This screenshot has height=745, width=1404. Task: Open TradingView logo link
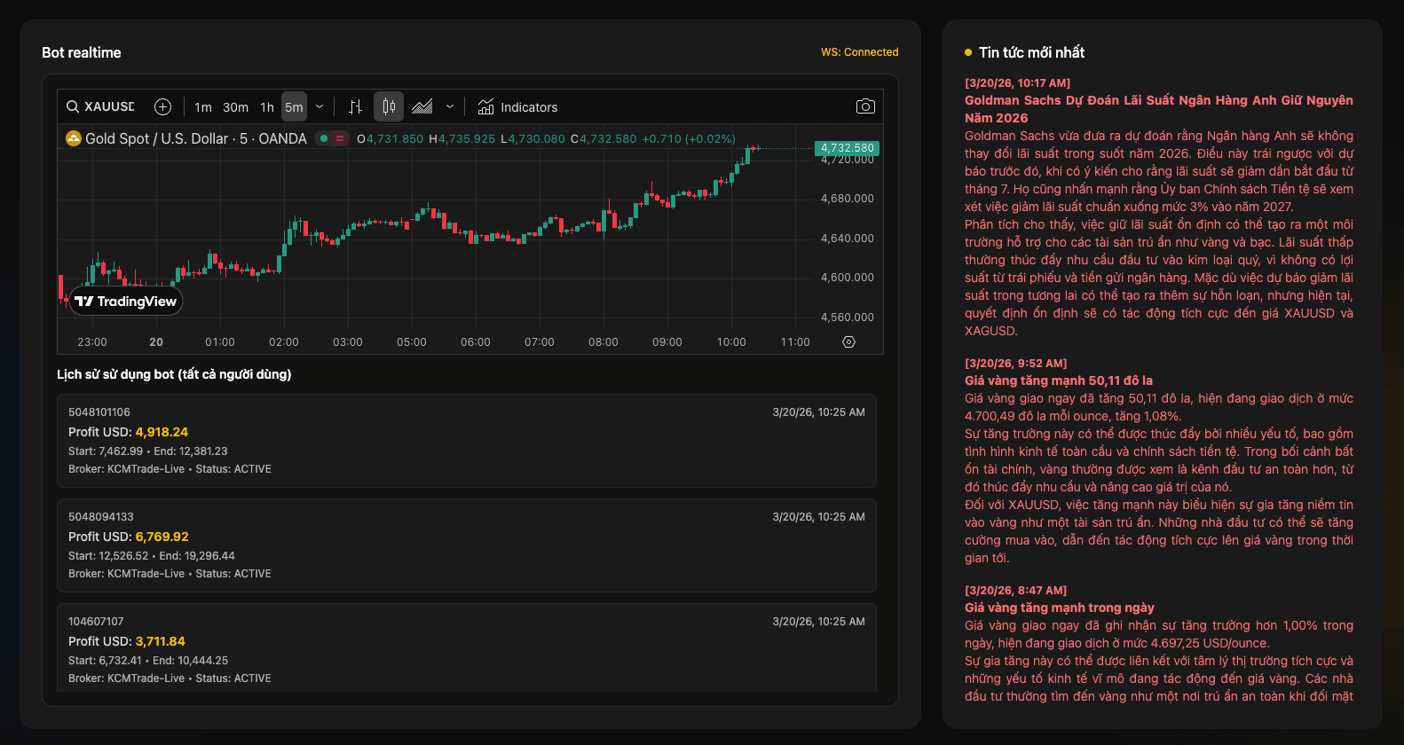click(x=126, y=302)
